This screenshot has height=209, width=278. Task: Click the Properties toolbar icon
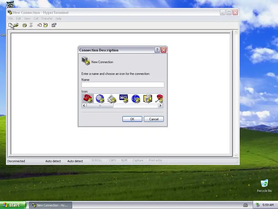point(54,25)
